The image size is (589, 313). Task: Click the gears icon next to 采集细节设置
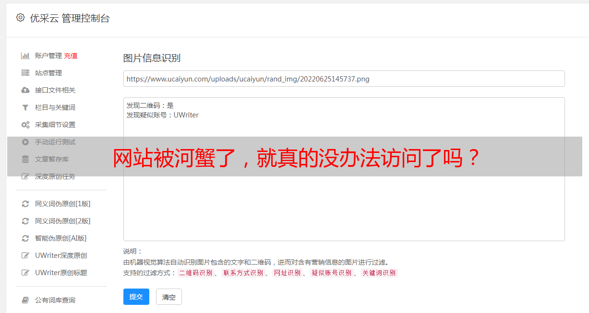coord(25,125)
